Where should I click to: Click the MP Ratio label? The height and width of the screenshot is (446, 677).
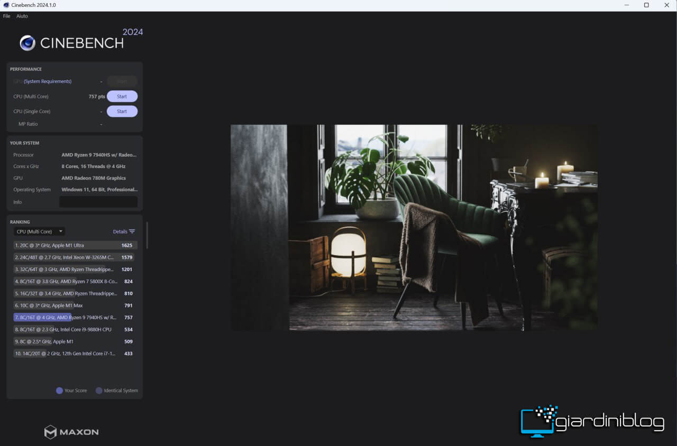click(x=28, y=124)
